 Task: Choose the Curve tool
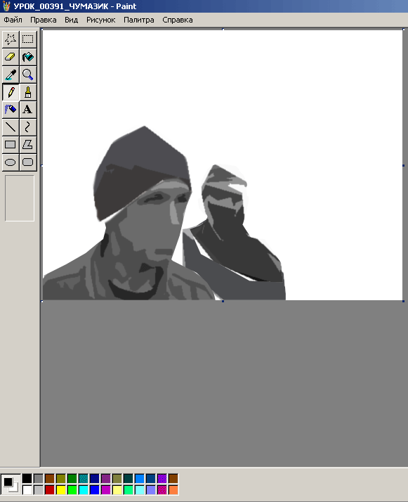point(28,127)
